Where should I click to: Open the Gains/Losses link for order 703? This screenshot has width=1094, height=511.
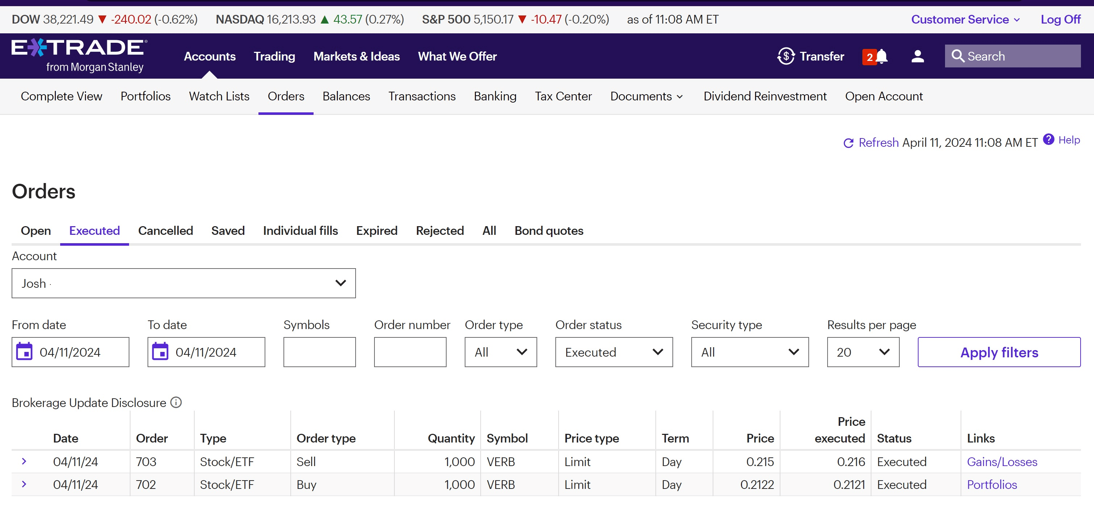click(1002, 462)
